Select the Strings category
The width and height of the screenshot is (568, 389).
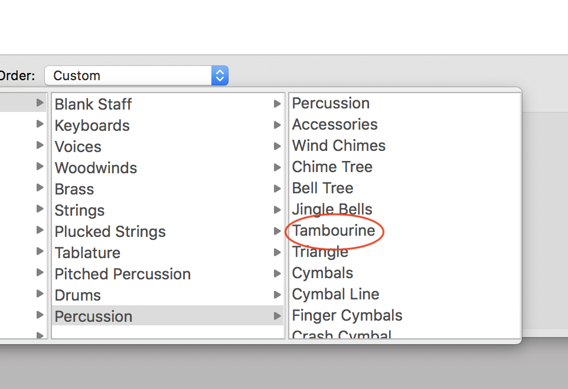click(x=79, y=210)
